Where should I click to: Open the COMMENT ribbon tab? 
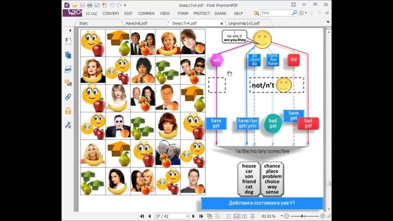(x=146, y=14)
